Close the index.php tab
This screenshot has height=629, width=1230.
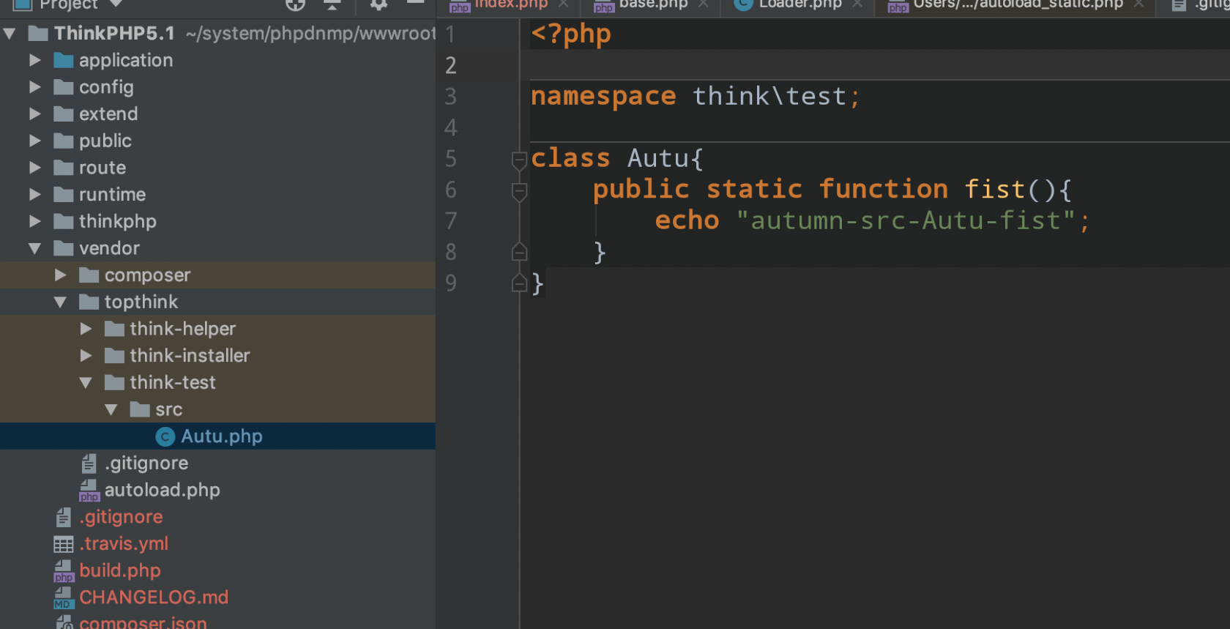coord(563,4)
